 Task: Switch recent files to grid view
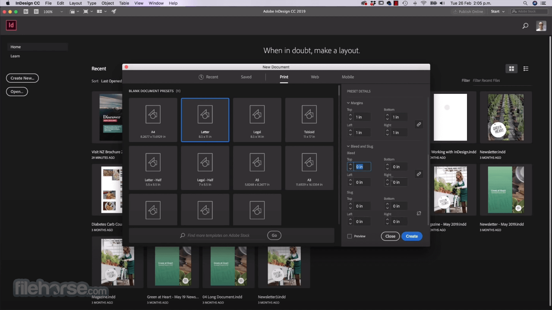[x=511, y=68]
